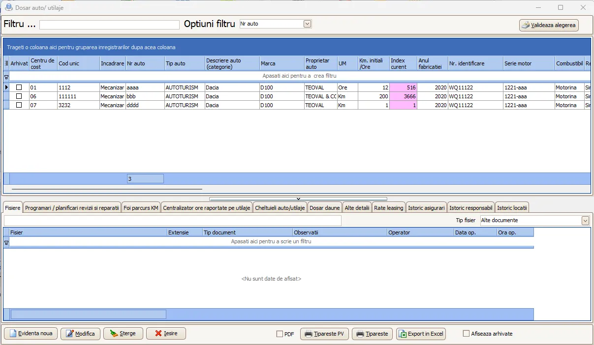The height and width of the screenshot is (345, 594).
Task: Click the pencil icon on Modifica button
Action: tap(69, 334)
